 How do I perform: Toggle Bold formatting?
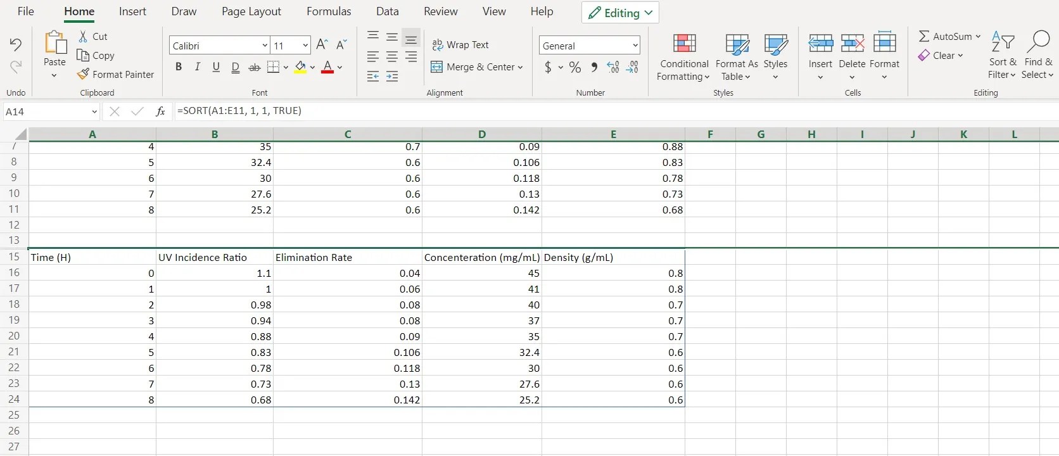coord(179,67)
